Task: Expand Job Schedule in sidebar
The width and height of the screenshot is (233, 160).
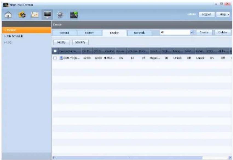Action: click(13, 36)
